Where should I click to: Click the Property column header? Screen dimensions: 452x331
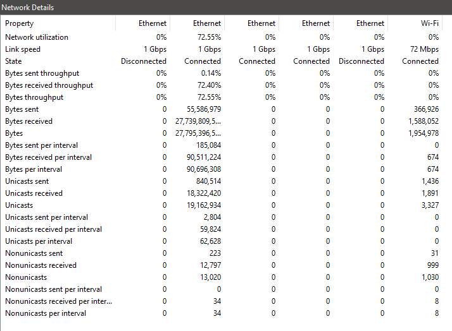(20, 23)
